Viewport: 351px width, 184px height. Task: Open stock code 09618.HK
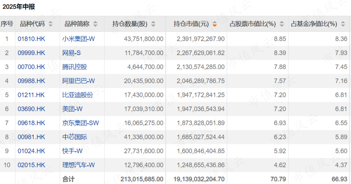click(x=31, y=123)
